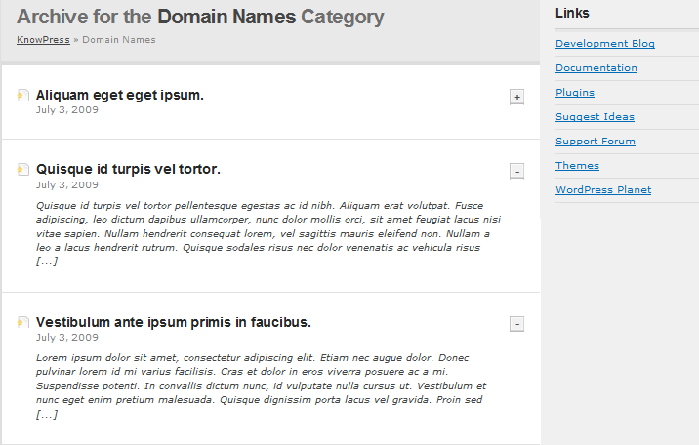The width and height of the screenshot is (699, 445).
Task: Browse the Themes link
Action: coord(577,165)
